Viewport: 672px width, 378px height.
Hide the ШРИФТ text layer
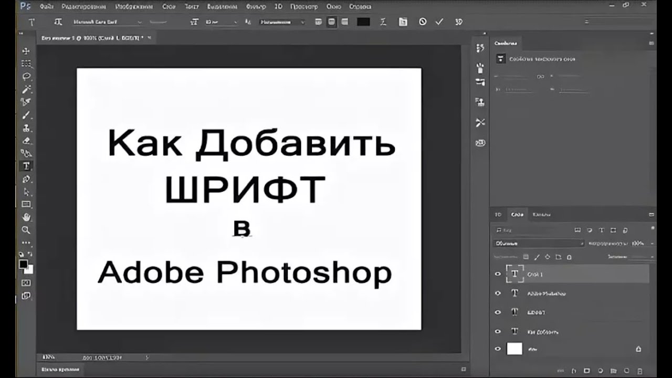click(498, 312)
